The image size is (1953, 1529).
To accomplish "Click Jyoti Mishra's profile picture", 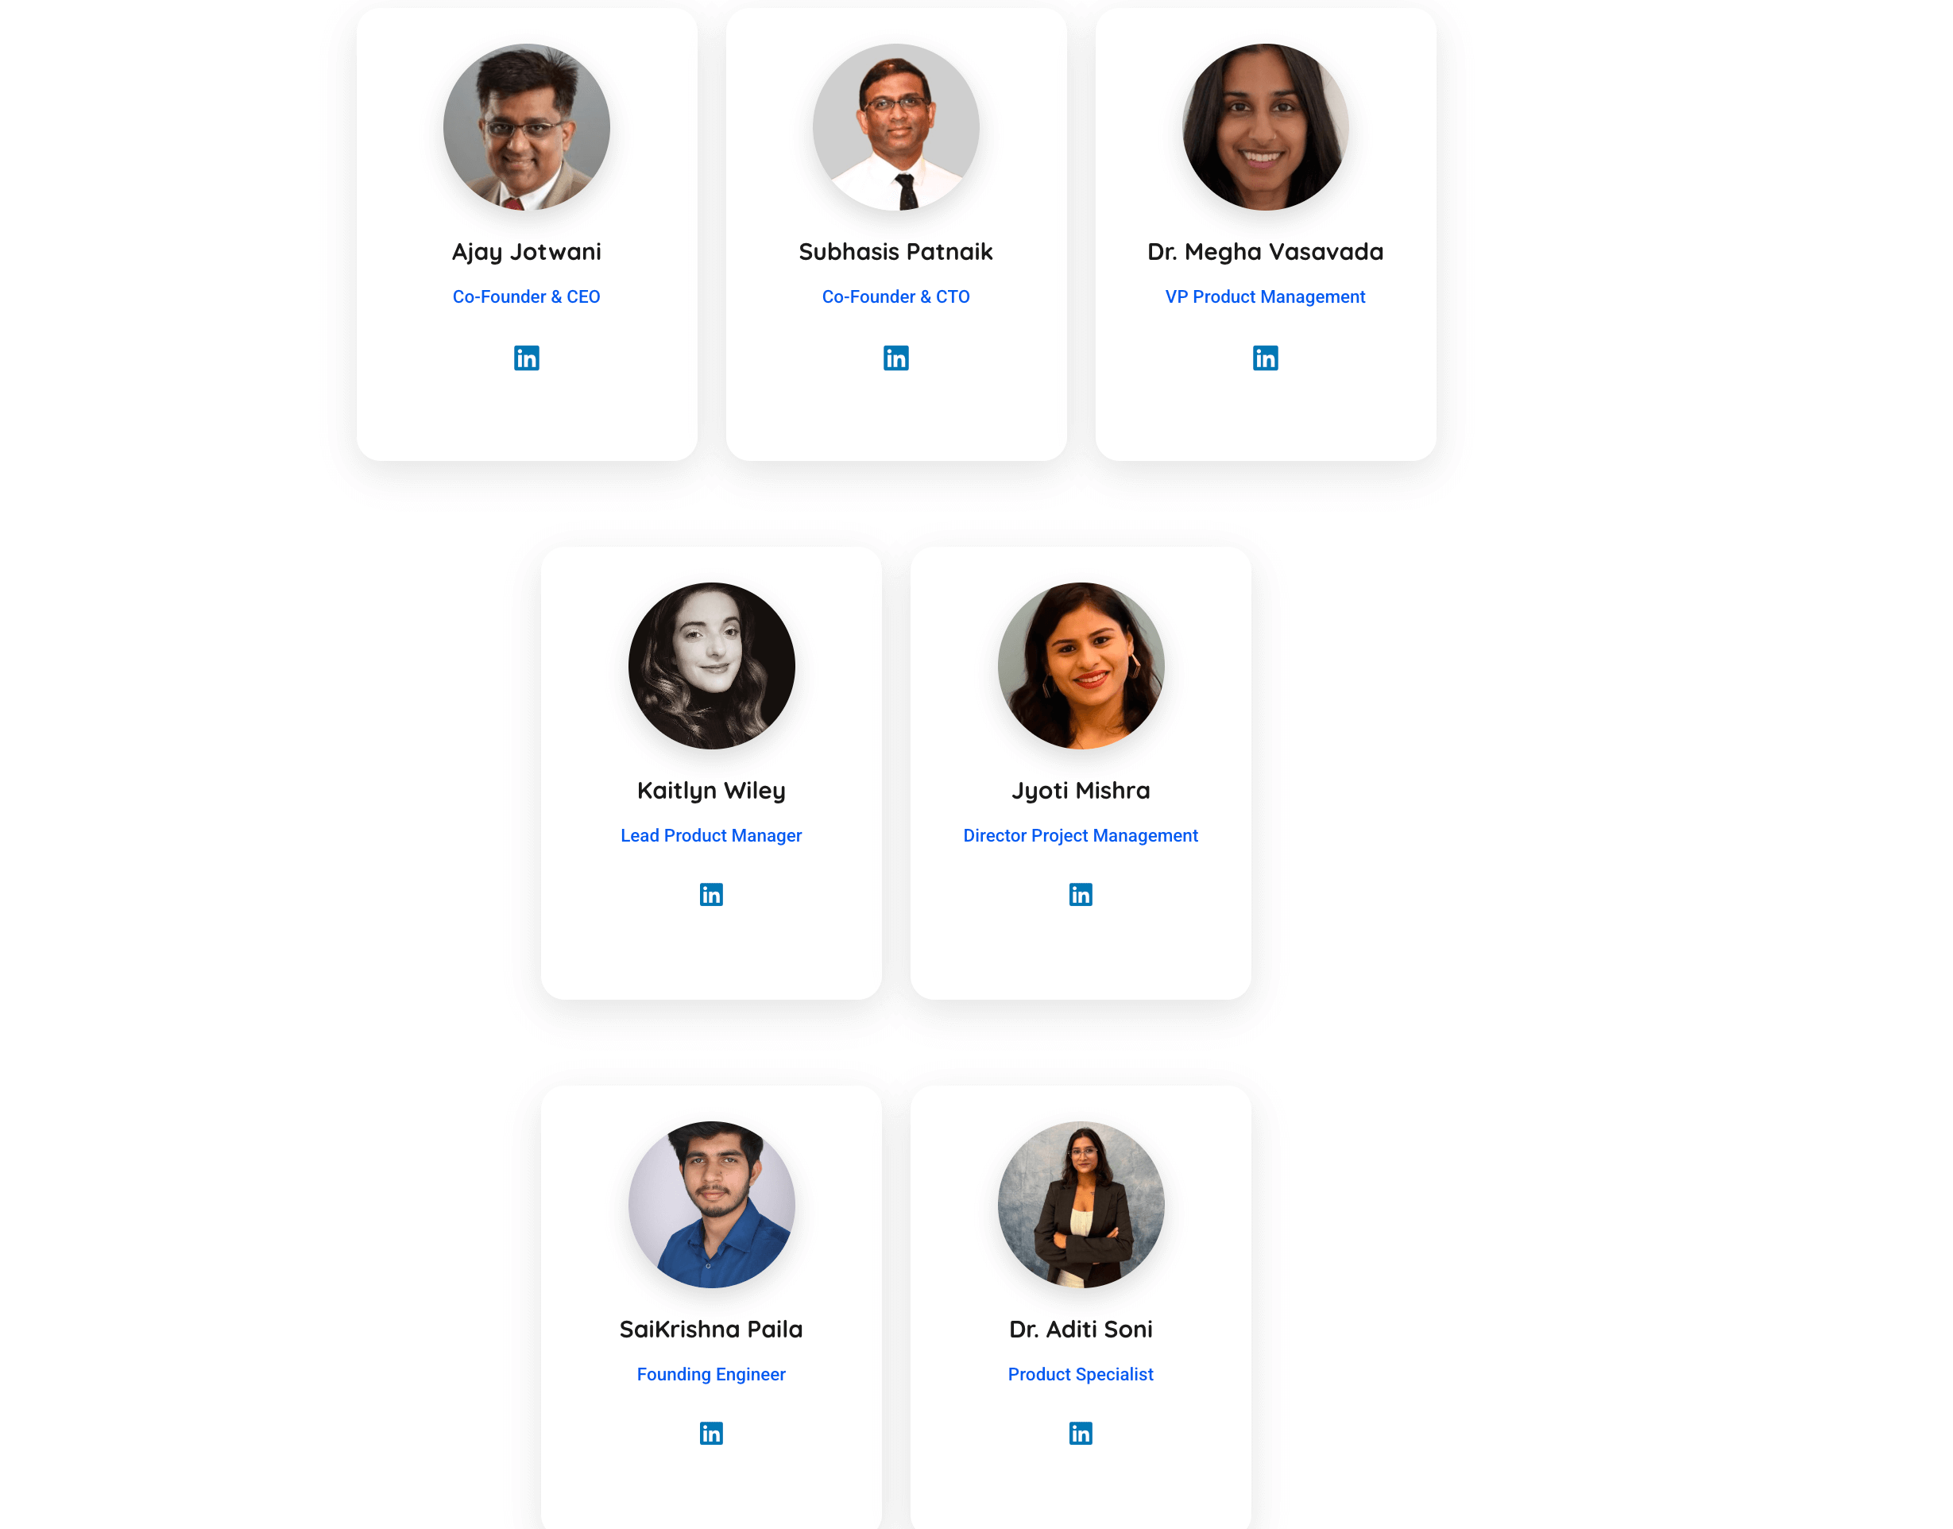I will pyautogui.click(x=1081, y=666).
